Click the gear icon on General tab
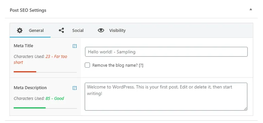The width and height of the screenshot is (263, 123). pyautogui.click(x=20, y=30)
